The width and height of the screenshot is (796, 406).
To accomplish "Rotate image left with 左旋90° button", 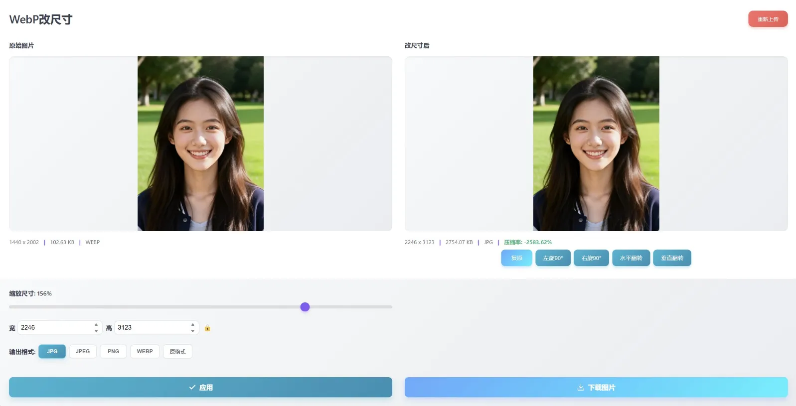I will [553, 258].
